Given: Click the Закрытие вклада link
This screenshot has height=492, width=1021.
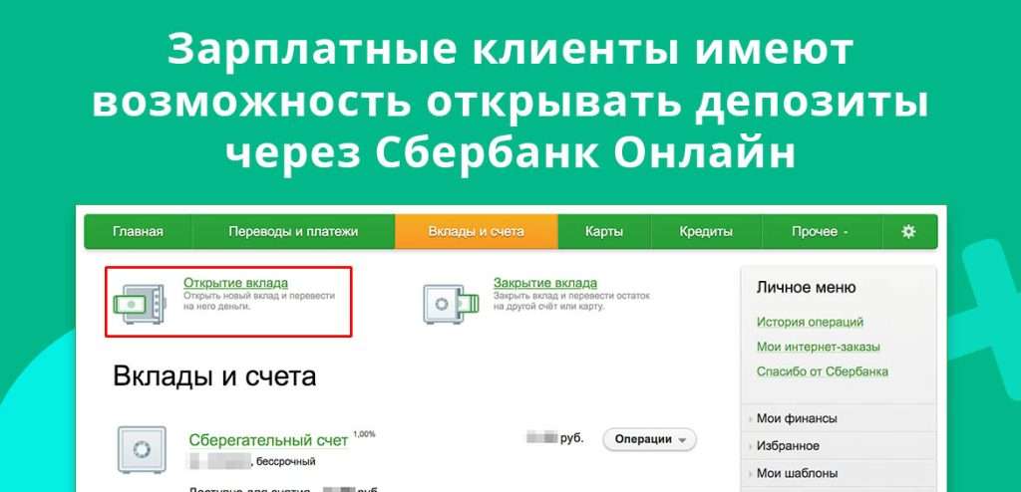Looking at the screenshot, I should tap(544, 283).
